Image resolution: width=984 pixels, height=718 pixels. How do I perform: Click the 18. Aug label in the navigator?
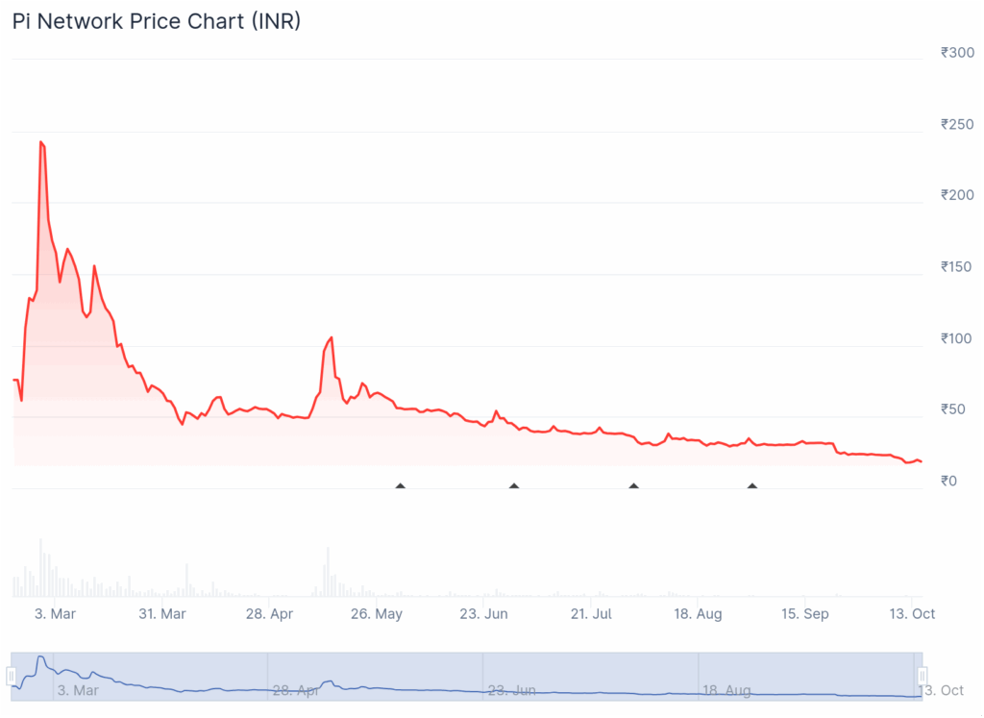pos(726,690)
